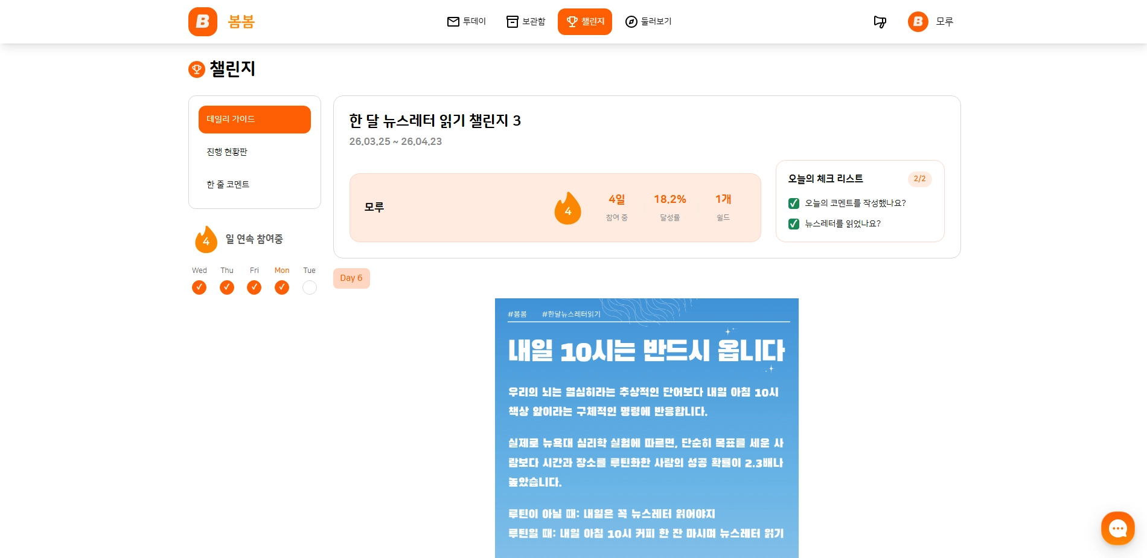This screenshot has height=558, width=1147.
Task: Click the megaphone announcement icon
Action: point(880,22)
